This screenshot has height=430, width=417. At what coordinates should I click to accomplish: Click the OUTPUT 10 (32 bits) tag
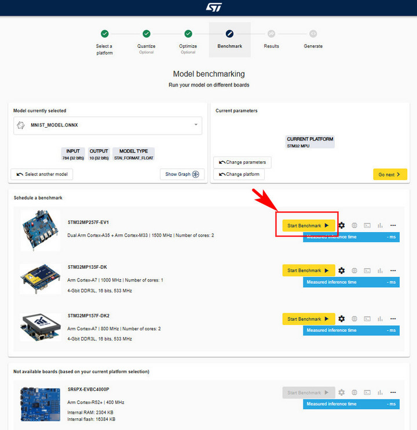coord(99,154)
